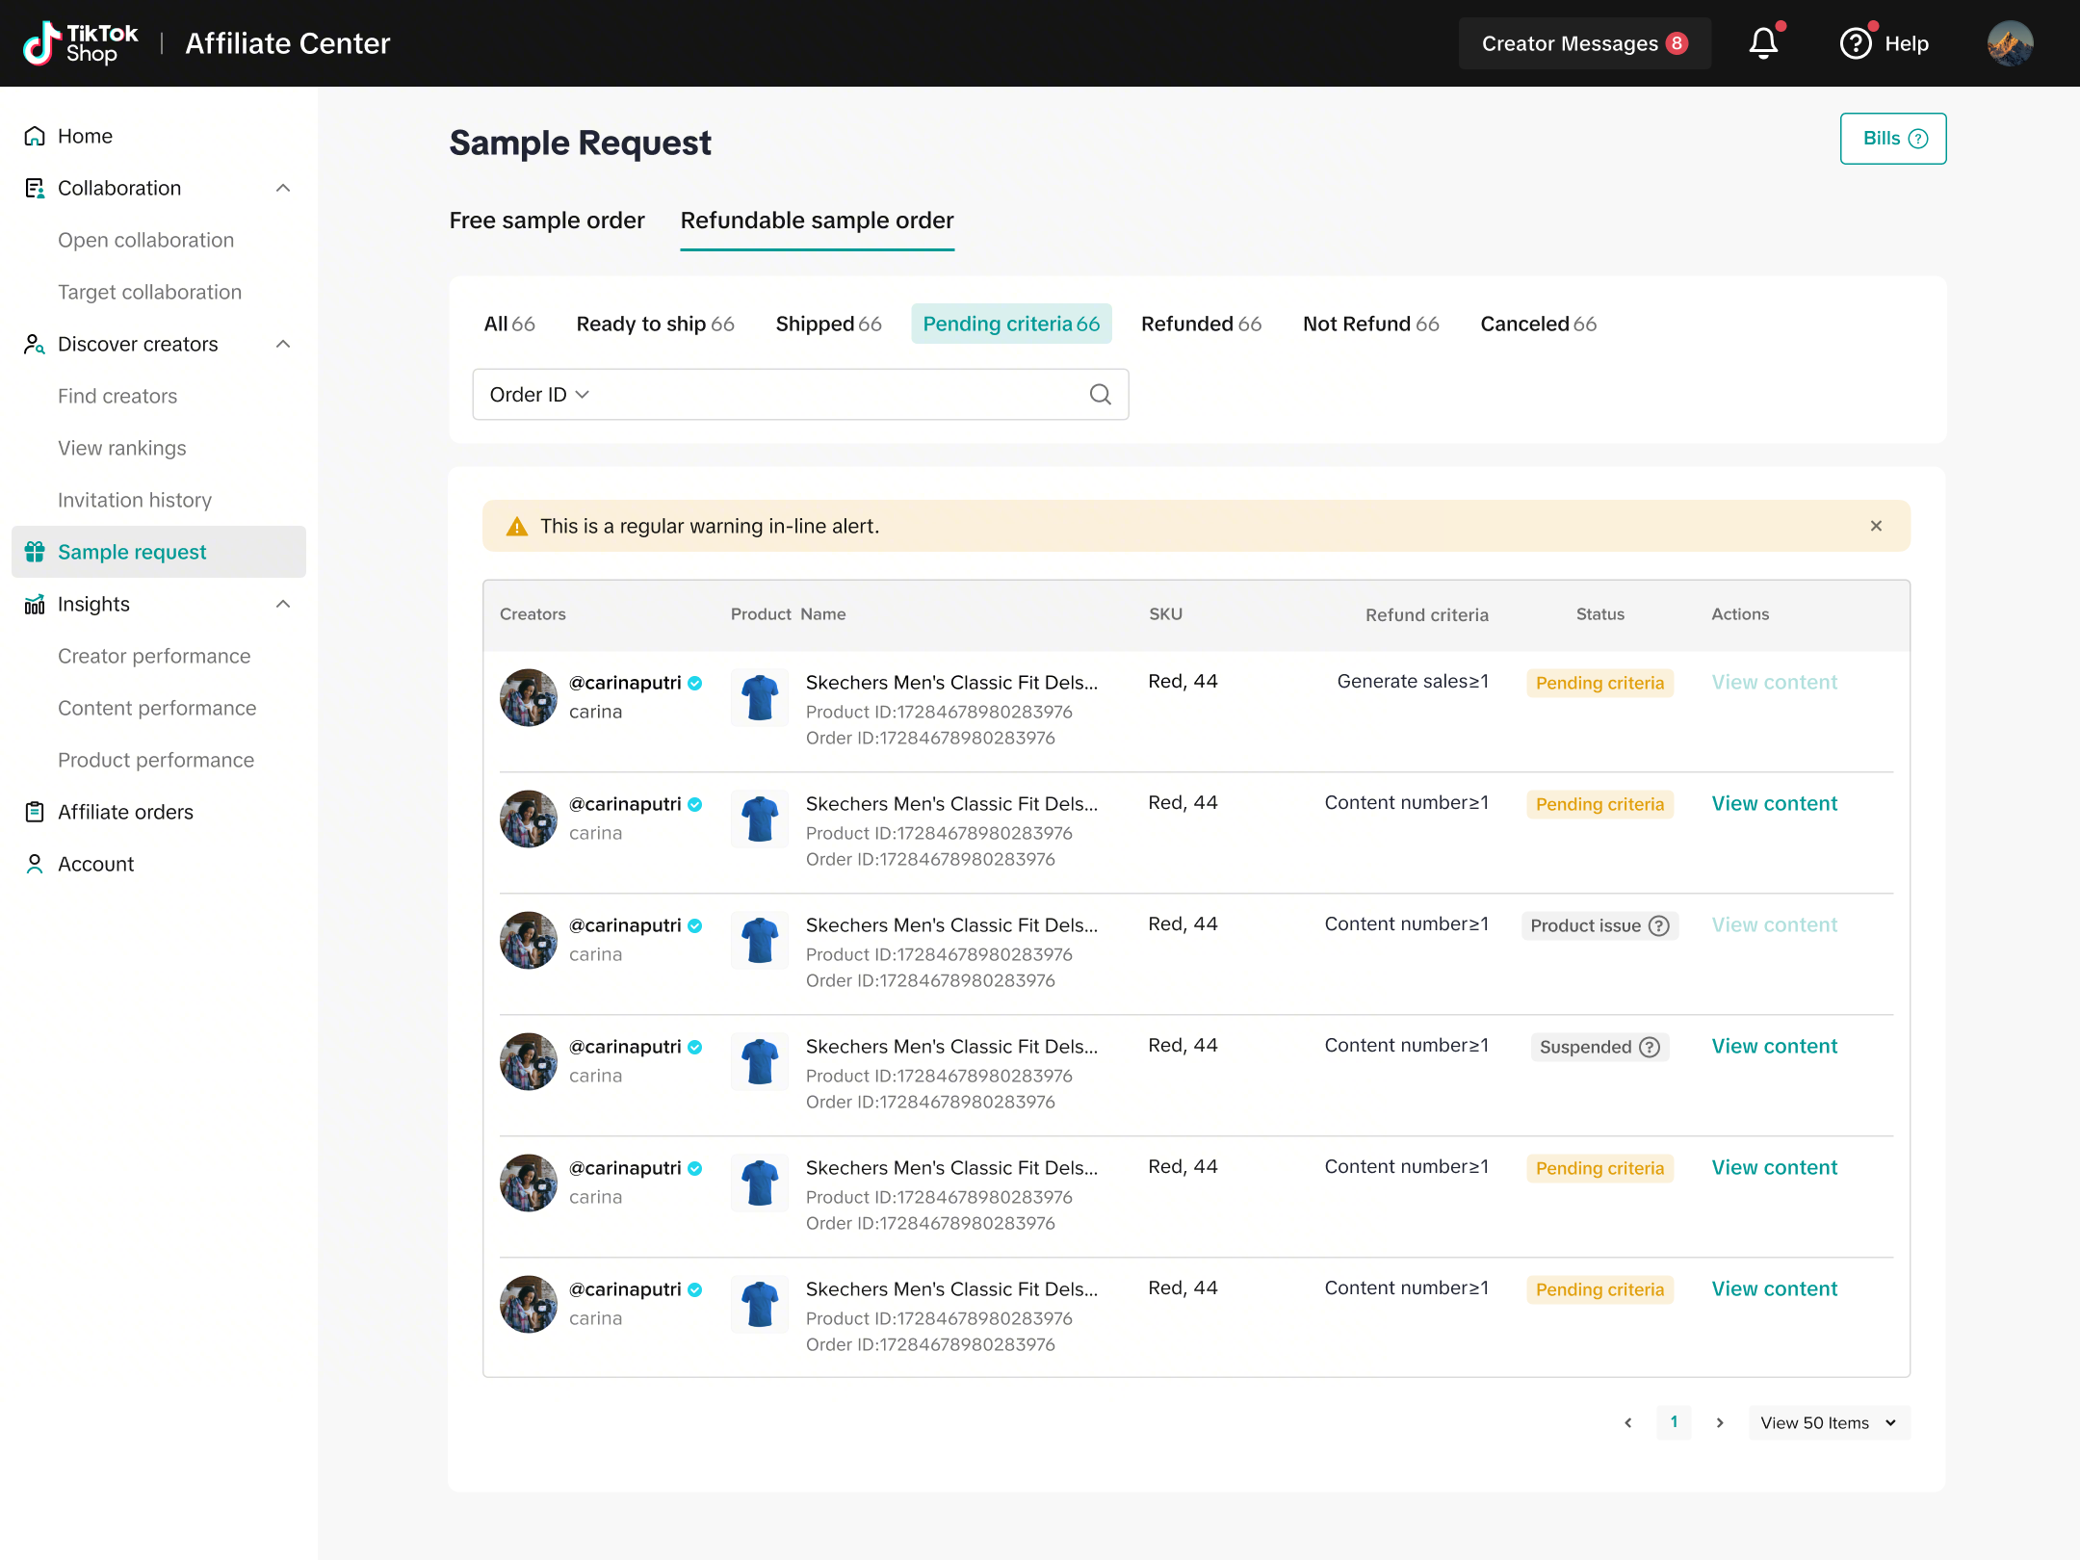Open Creator Messages
2080x1560 pixels.
(1584, 43)
